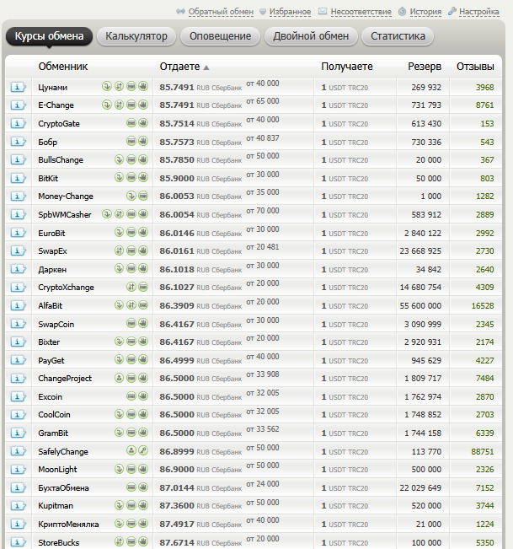513x549 pixels.
Task: Click reviews count 5350 for StoreBucks
Action: (x=484, y=543)
